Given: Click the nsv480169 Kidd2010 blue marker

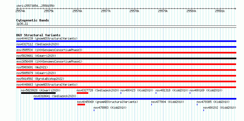Looking at the screenshot, I should click(190, 93).
